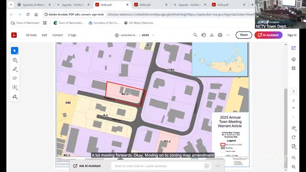Open the bookmarks apps grid icon
Image resolution: width=306 pixels, height=172 pixels.
point(44,23)
